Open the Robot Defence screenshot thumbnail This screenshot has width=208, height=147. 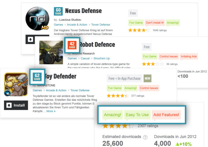click(51, 52)
